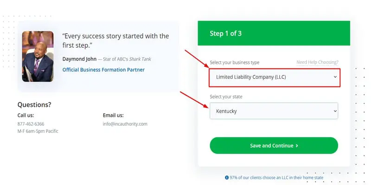Open the Limited Liability Company (LLC) dropdown

(274, 77)
